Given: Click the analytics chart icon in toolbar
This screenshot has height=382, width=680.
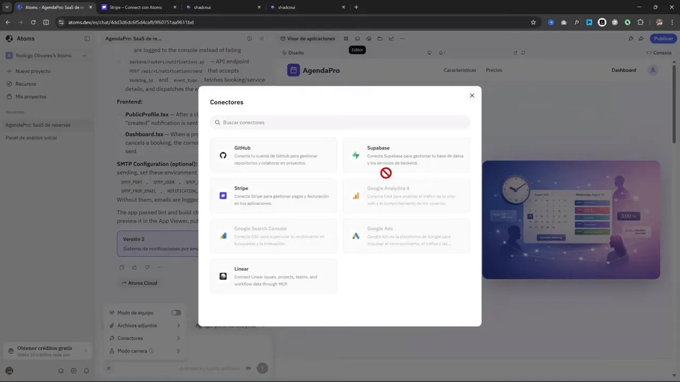Looking at the screenshot, I should [392, 39].
